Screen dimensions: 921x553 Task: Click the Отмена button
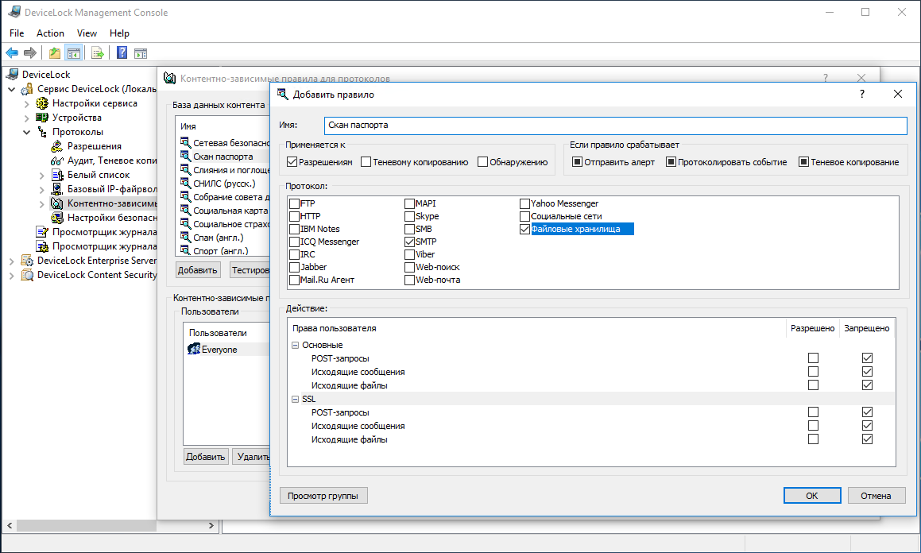click(x=876, y=496)
